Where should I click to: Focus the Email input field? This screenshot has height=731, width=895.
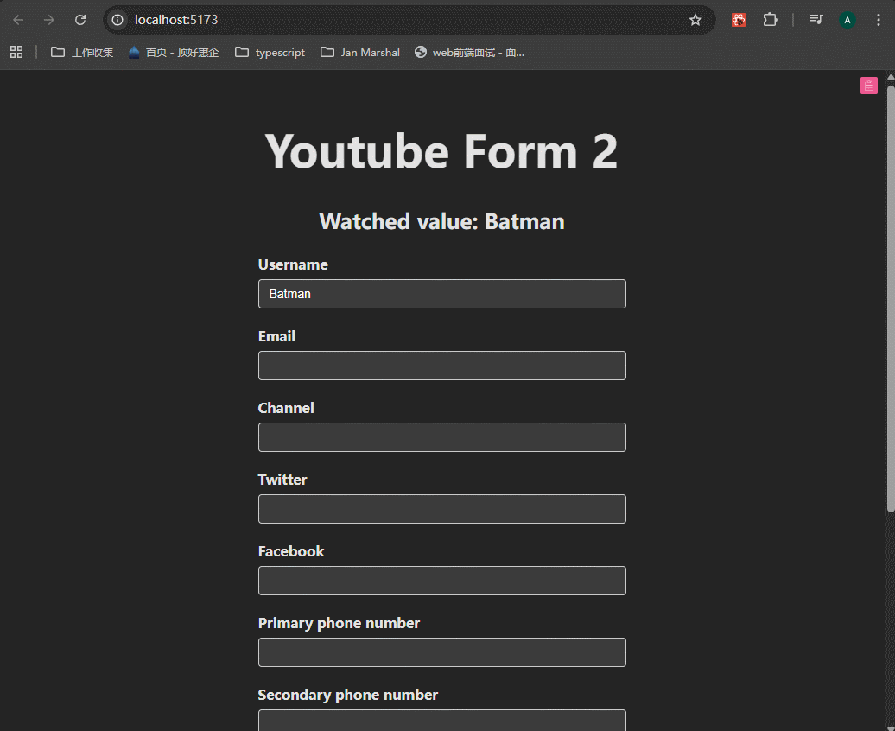point(441,365)
